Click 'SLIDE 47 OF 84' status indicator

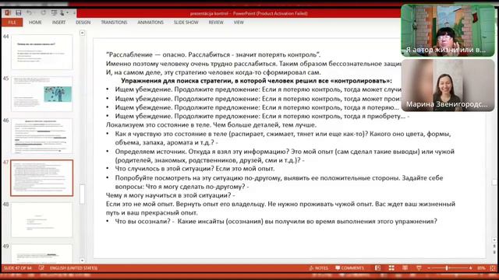click(x=17, y=268)
